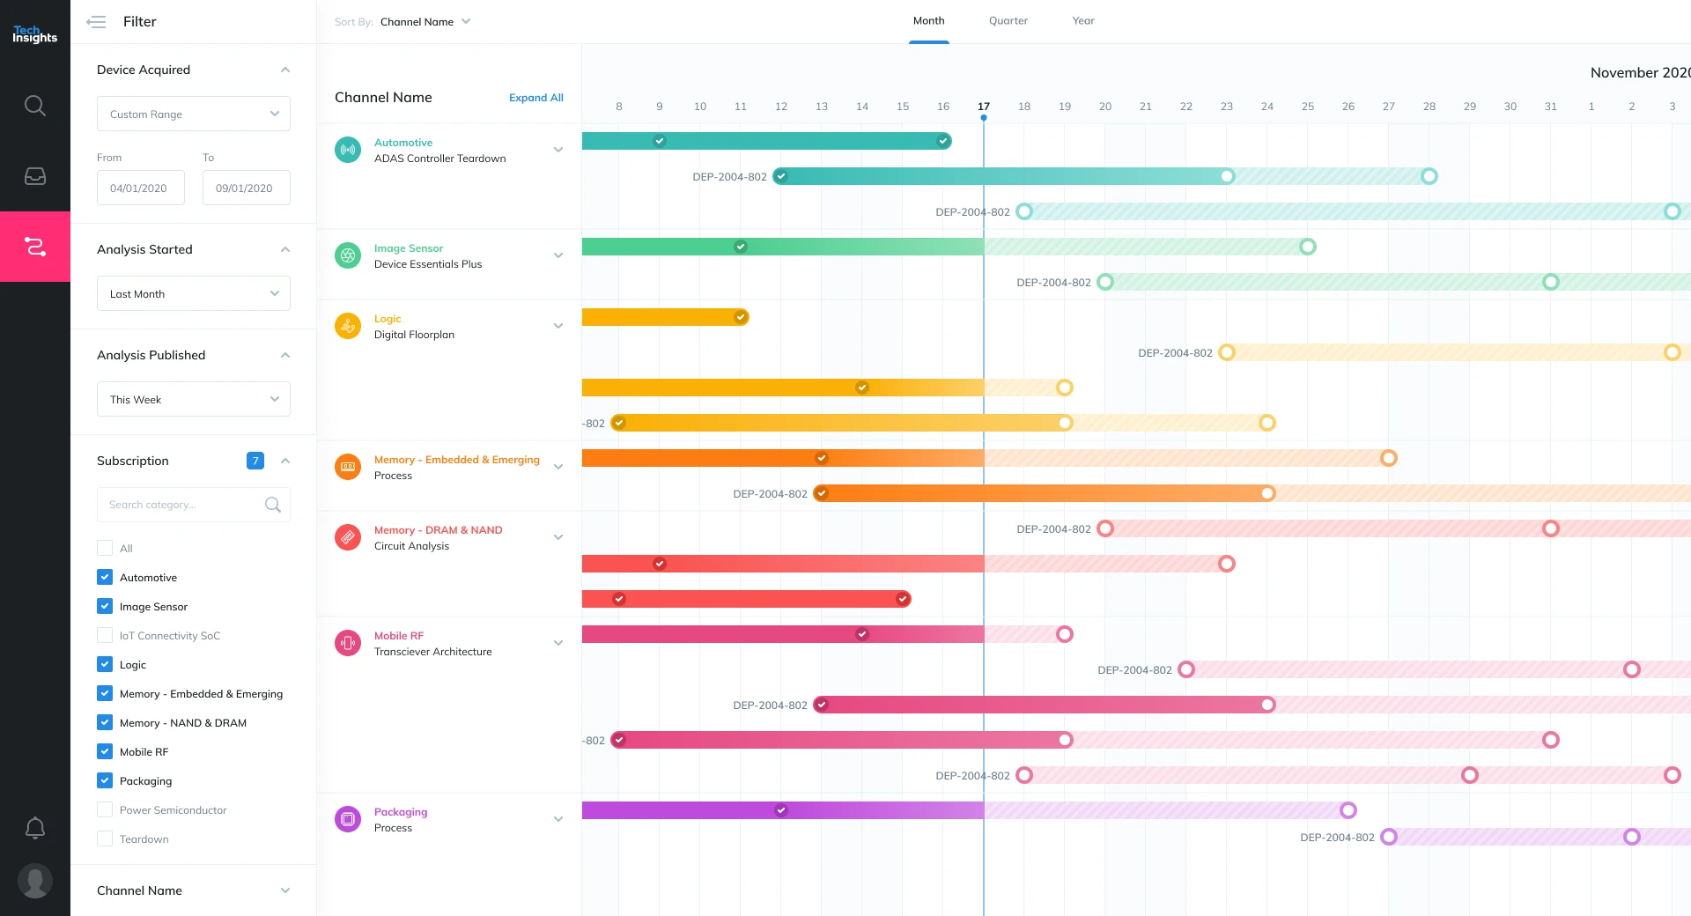
Task: Click the Packaging channel icon
Action: 348,818
